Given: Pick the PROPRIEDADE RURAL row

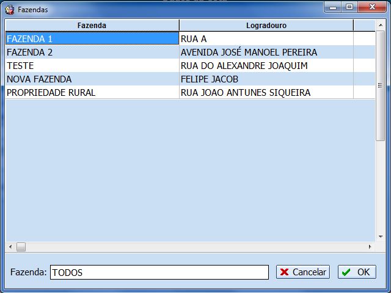Looking at the screenshot, I should pos(92,93).
